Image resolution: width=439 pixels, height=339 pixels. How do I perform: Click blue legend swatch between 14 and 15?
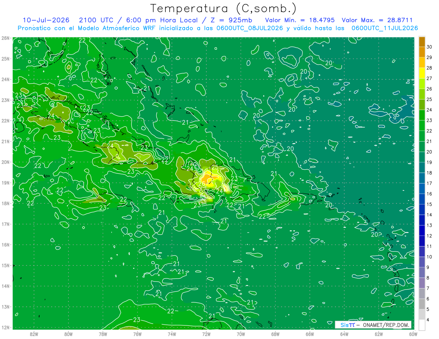(x=422, y=210)
